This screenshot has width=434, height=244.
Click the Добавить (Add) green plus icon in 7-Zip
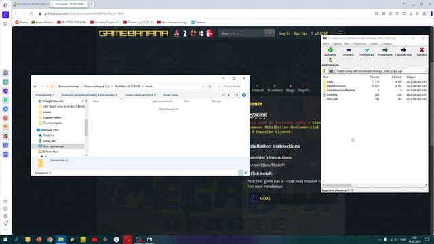point(330,50)
